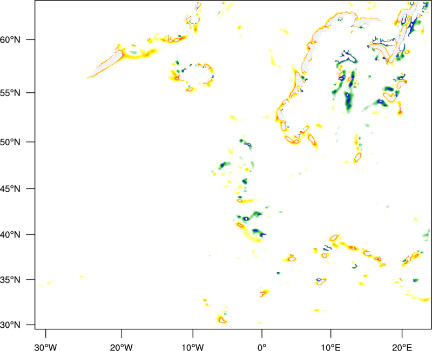Click the 0° longitude label

[262, 347]
